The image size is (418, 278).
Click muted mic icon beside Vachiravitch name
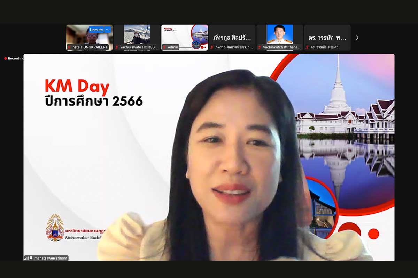pyautogui.click(x=260, y=47)
